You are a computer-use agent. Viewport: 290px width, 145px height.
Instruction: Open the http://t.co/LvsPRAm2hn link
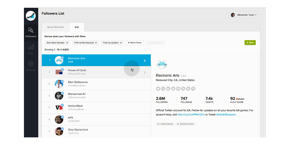pos(191,115)
